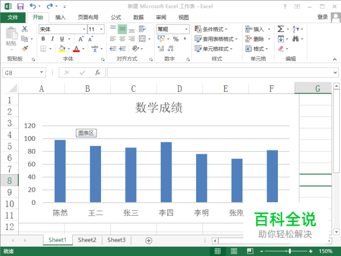Toggle Italic formatting
This screenshot has width=341, height=256.
click(53, 39)
